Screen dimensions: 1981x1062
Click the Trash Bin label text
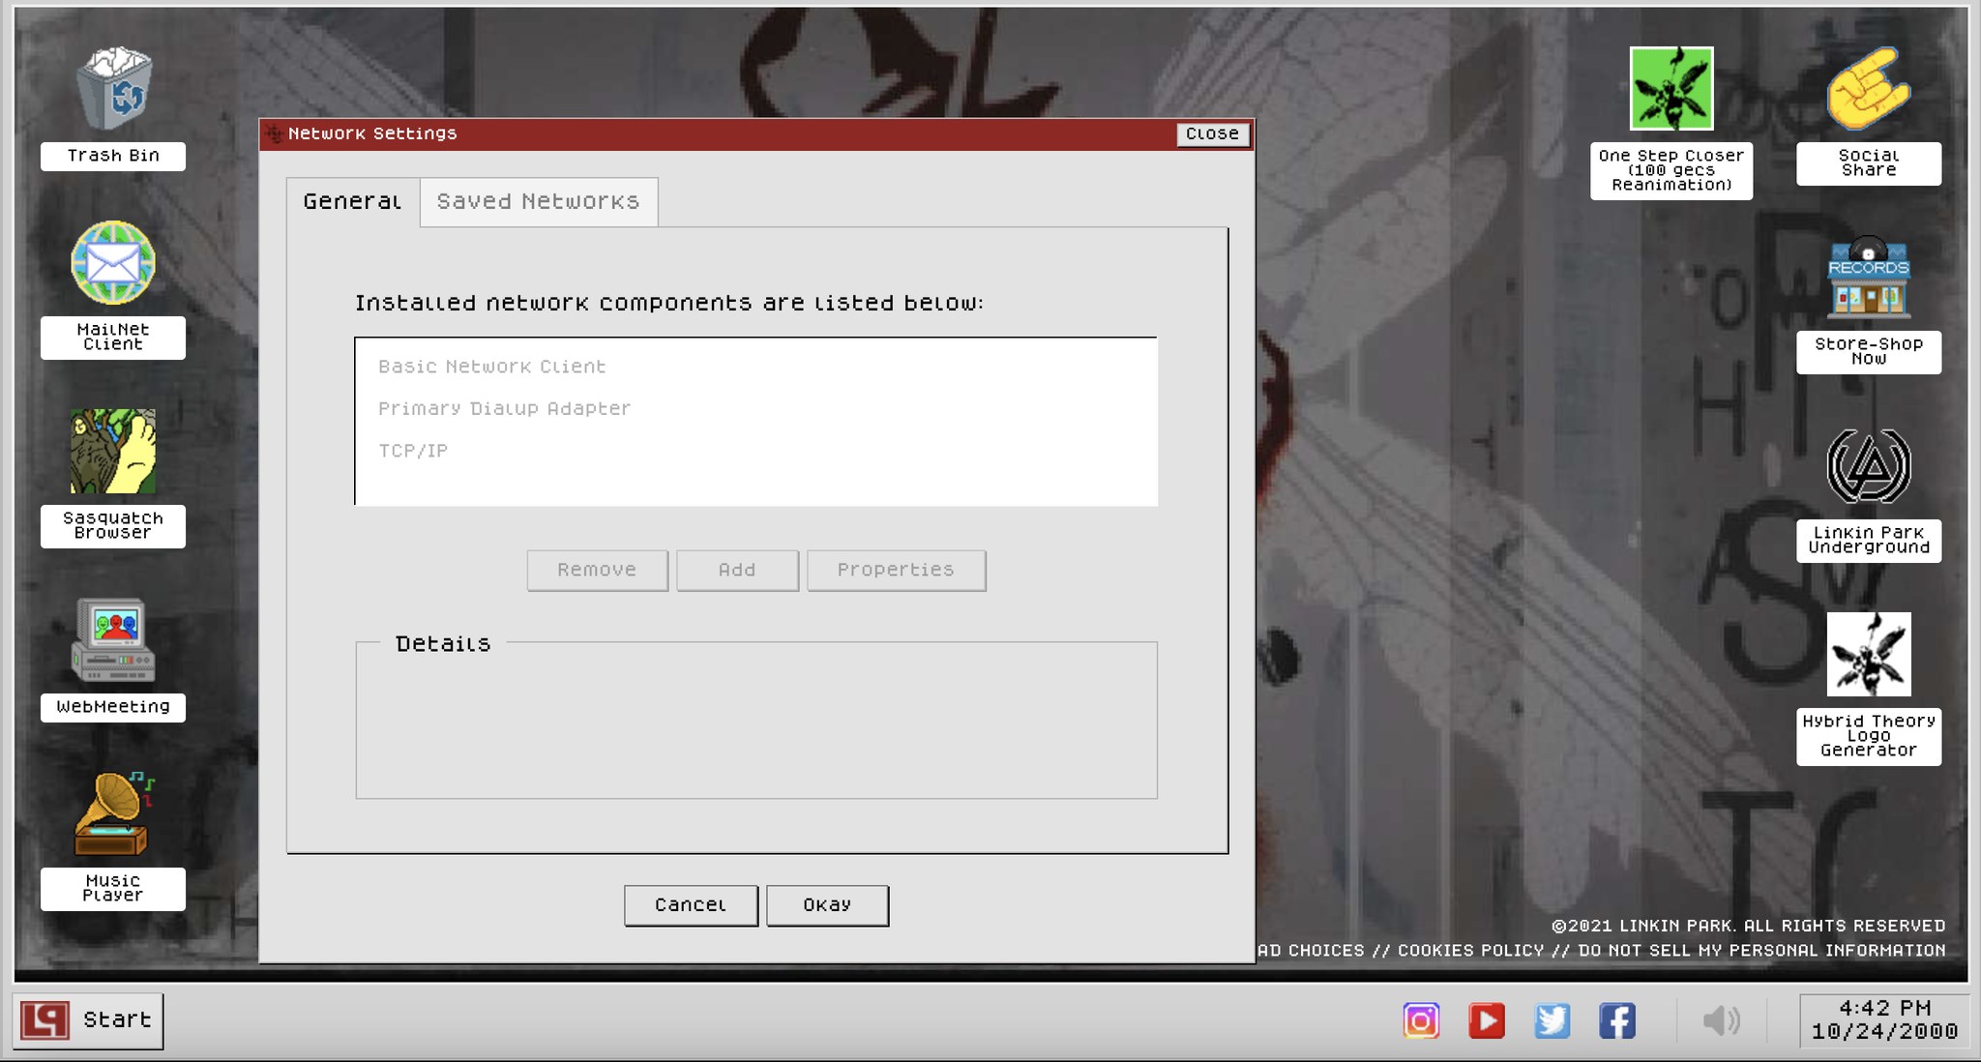113,156
